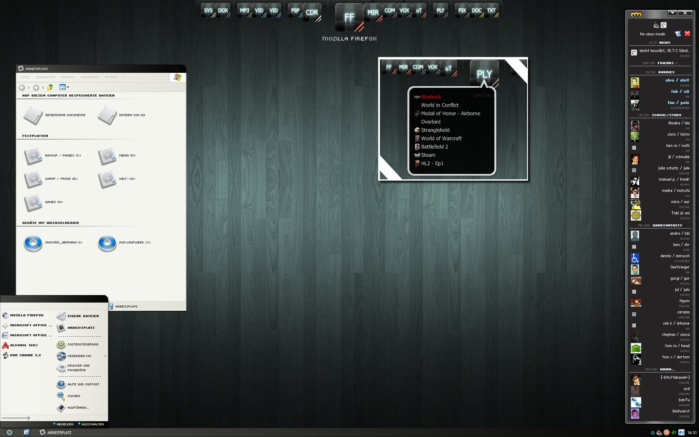Click Abmelden in the start menu
This screenshot has height=437, width=699.
click(x=64, y=424)
